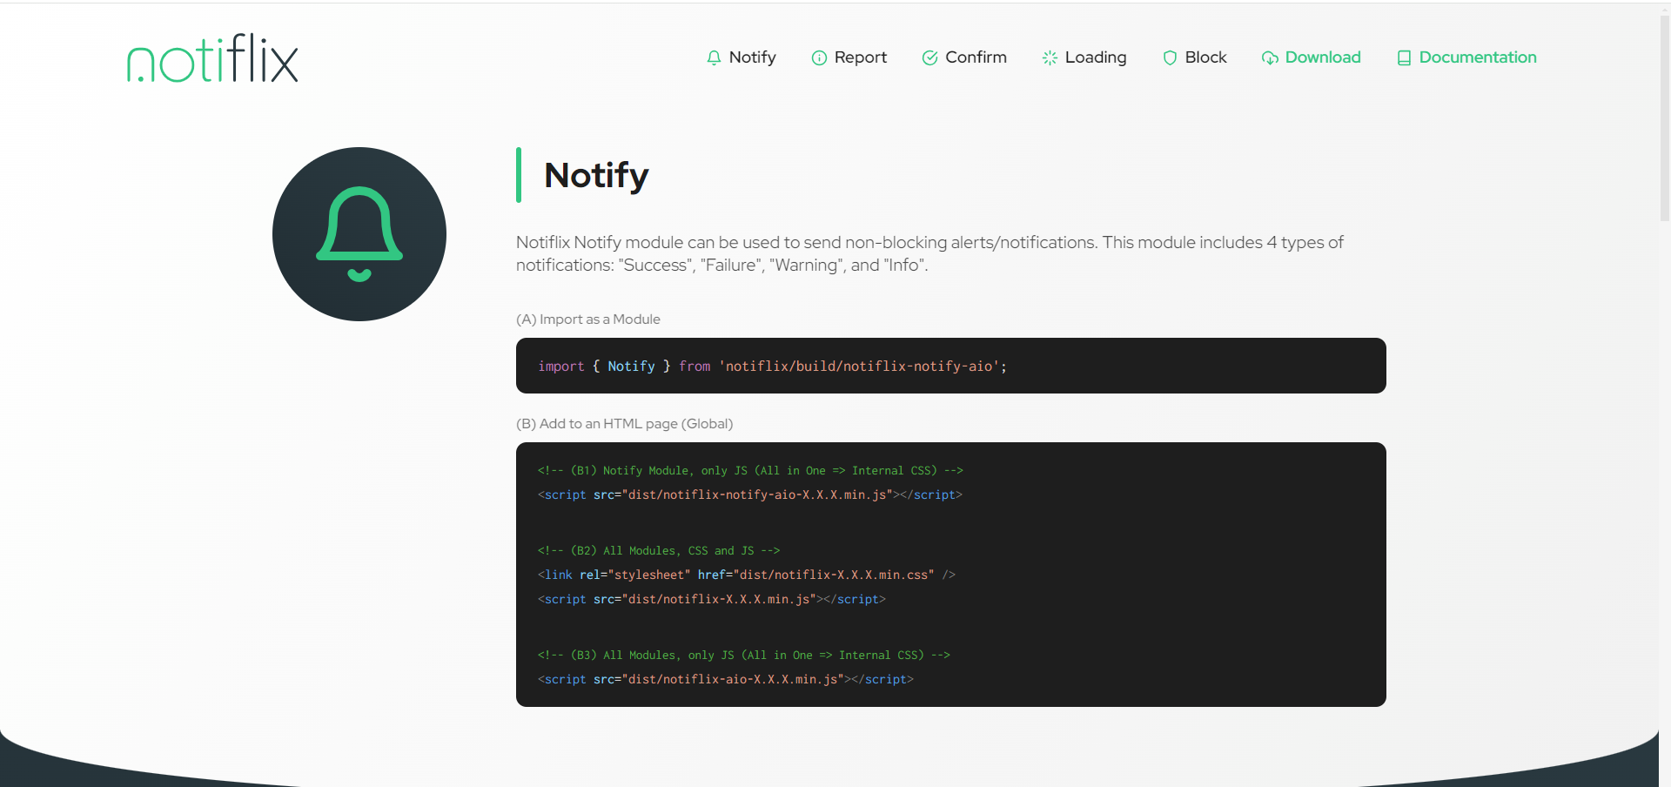Open the Notify navigation menu item

click(x=752, y=57)
